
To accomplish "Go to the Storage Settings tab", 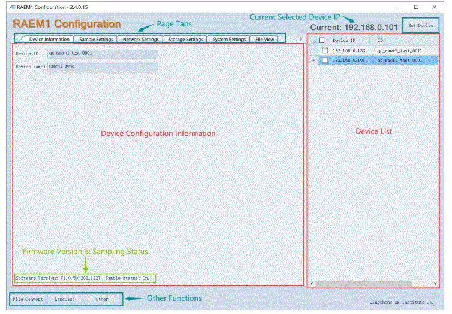I will (185, 39).
